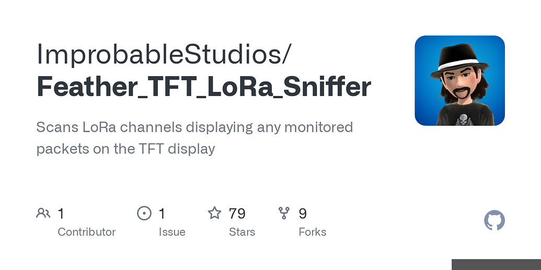Select the contributor count number 1
Viewport: 541px width, 270px height.
[61, 214]
